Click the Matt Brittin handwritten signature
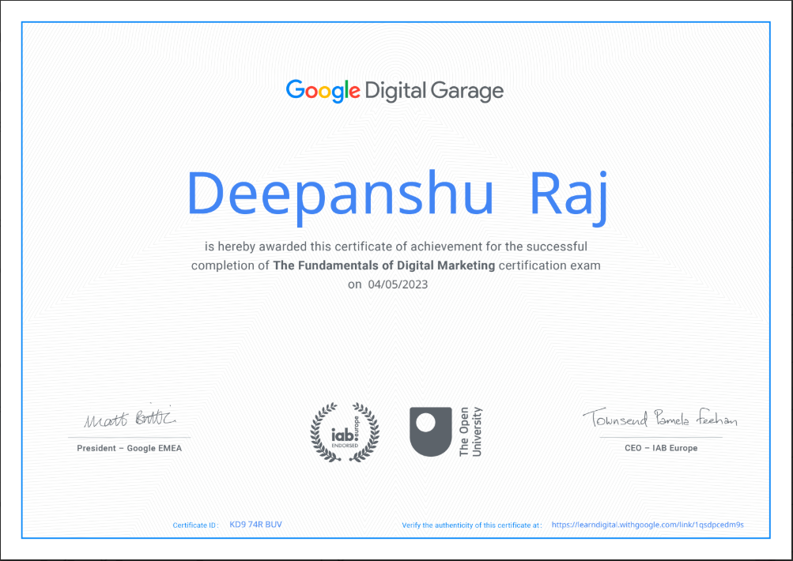The width and height of the screenshot is (793, 561). pyautogui.click(x=130, y=417)
